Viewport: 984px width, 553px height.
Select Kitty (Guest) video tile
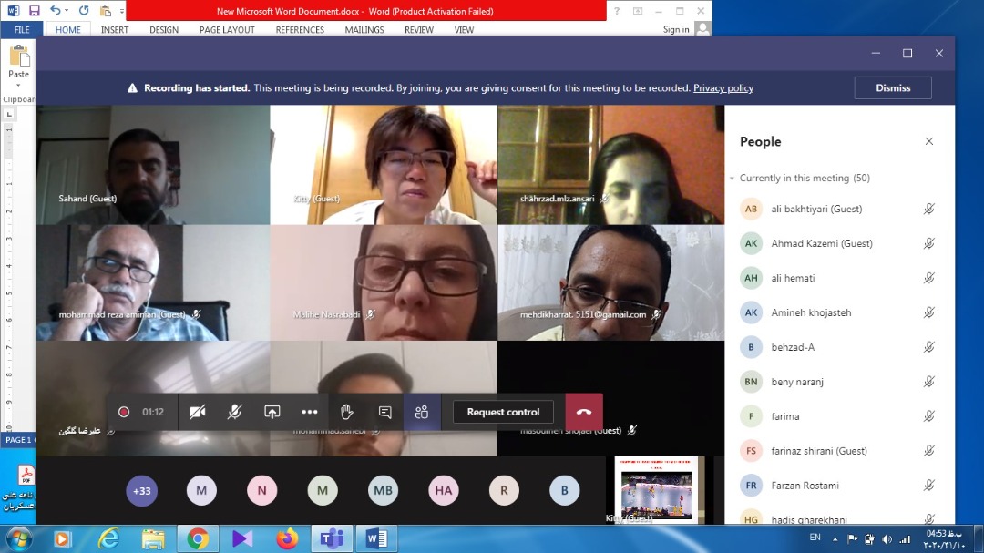pyautogui.click(x=384, y=165)
